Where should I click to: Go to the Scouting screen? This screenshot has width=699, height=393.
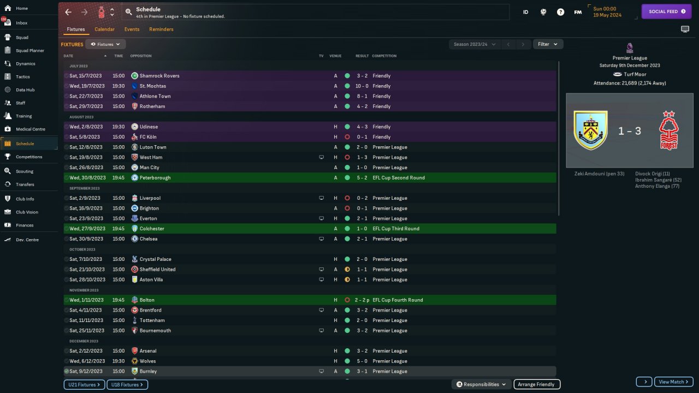[x=25, y=171]
